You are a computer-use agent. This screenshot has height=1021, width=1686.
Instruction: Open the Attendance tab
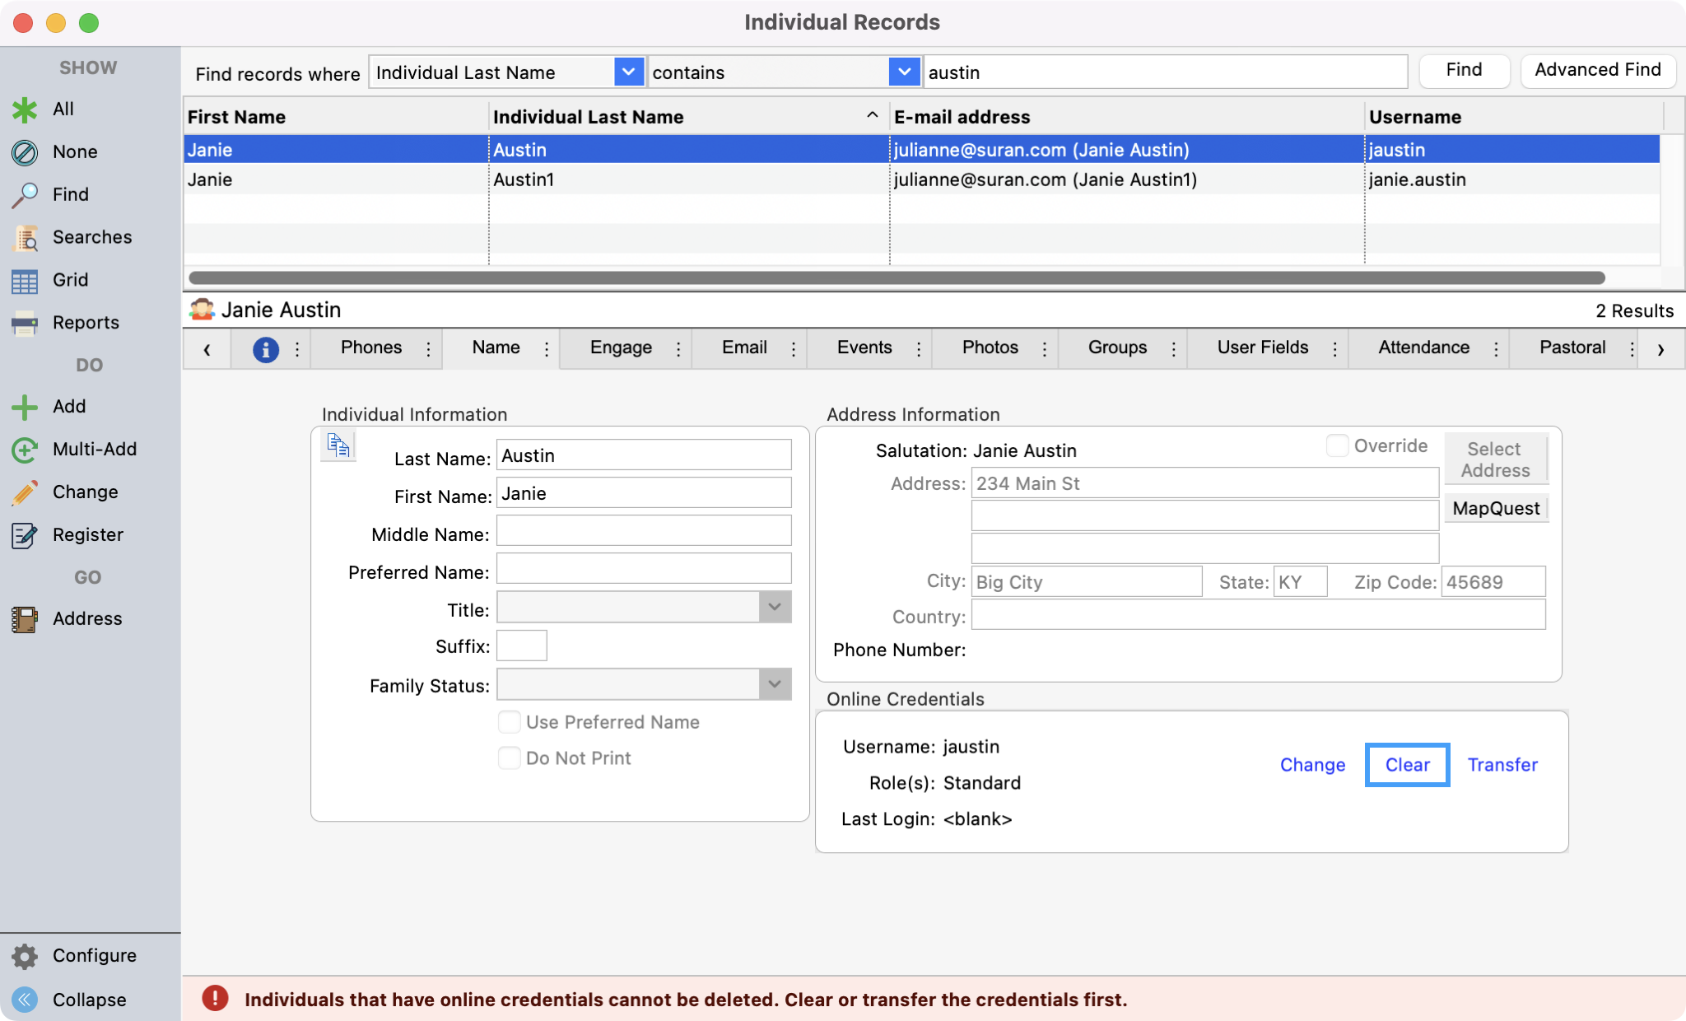tap(1423, 348)
